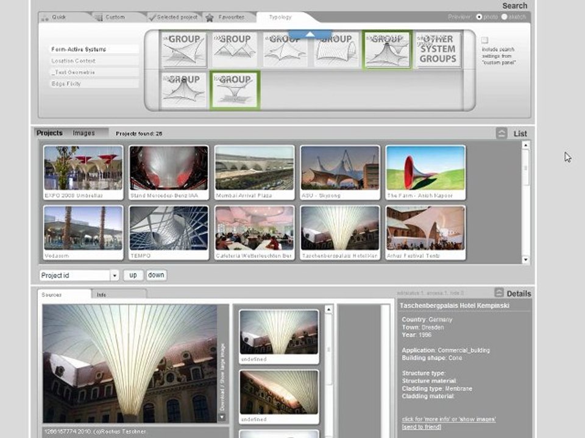Click project list scrollbar up arrow

coord(525,145)
